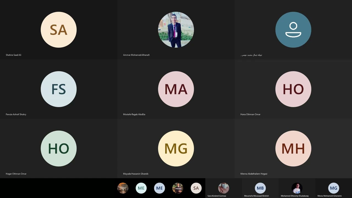Image resolution: width=352 pixels, height=198 pixels.
Task: Select Shahira Saad Ali's large SA avatar
Action: click(x=59, y=30)
